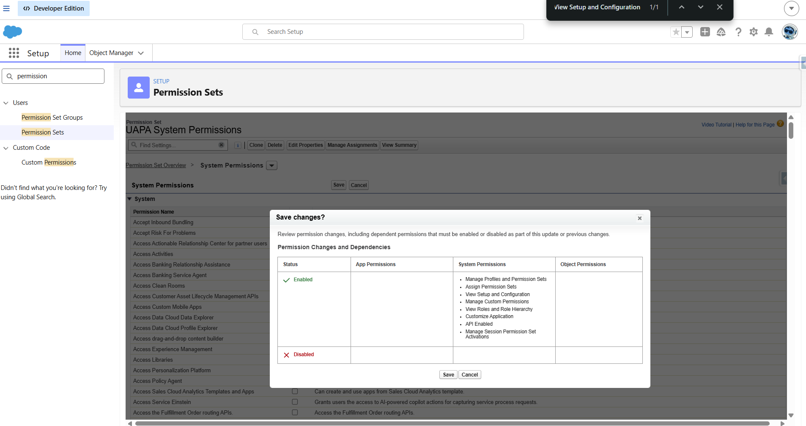Close the find bar
The image size is (806, 426).
(x=720, y=7)
